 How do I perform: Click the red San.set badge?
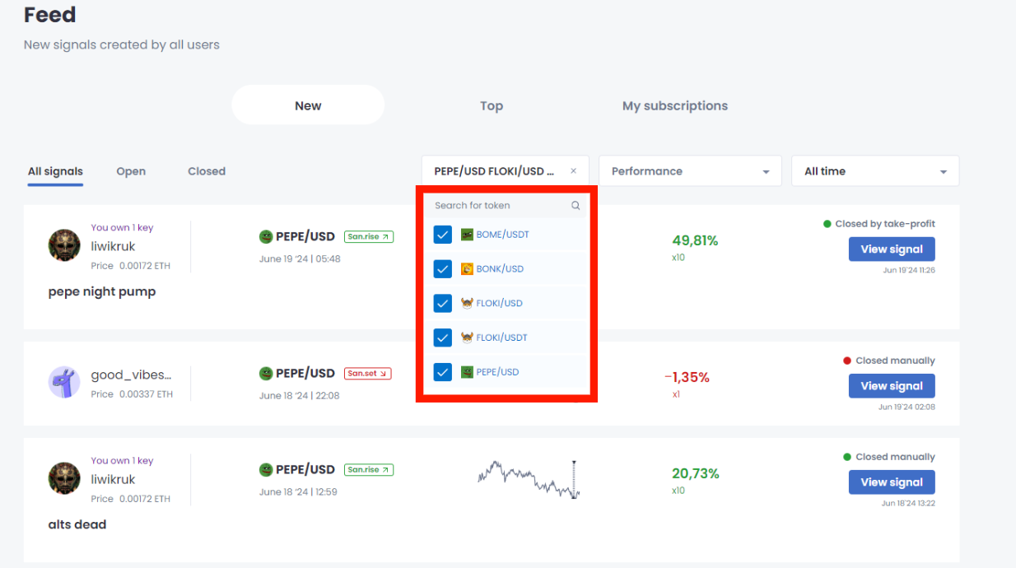pyautogui.click(x=367, y=373)
